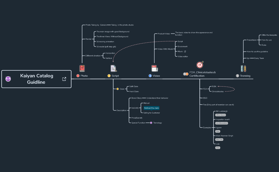
Task: Open the external link on Kaiyan Catalog Guidline
Action: (x=64, y=79)
